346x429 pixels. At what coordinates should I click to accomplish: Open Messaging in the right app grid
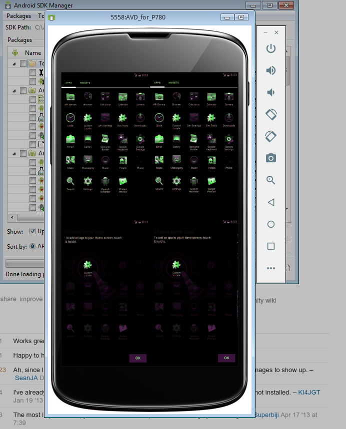tap(176, 162)
